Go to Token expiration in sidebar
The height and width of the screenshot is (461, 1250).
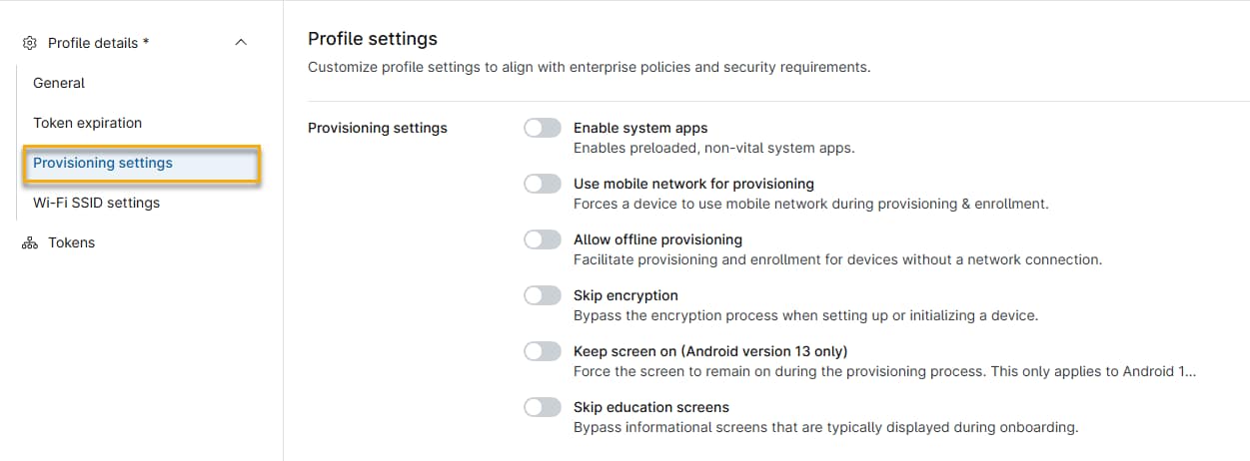[88, 123]
